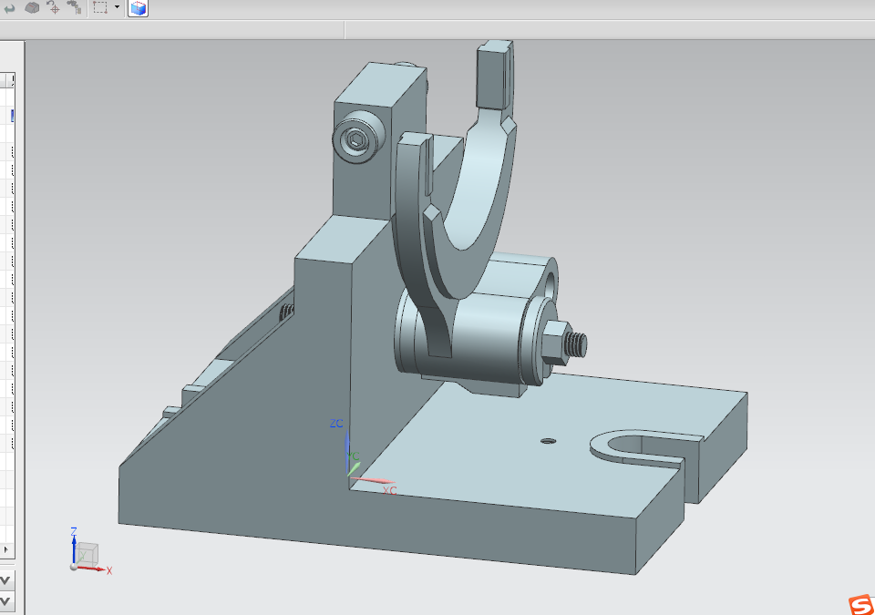Image resolution: width=875 pixels, height=615 pixels.
Task: Click the gray linkage mechanism icon in the toolbar
Action: (74, 7)
